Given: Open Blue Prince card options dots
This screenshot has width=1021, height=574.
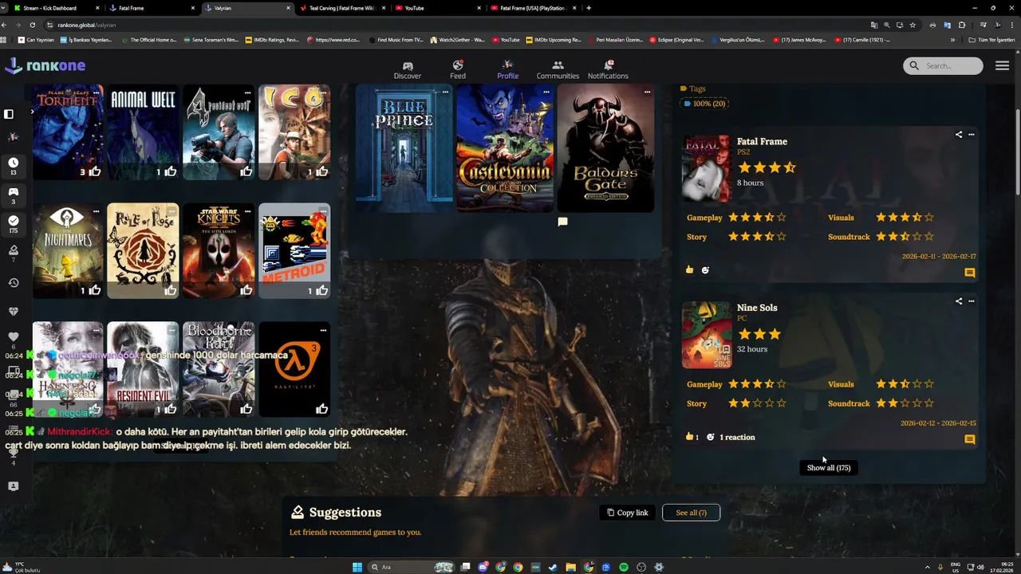Looking at the screenshot, I should click(x=445, y=92).
